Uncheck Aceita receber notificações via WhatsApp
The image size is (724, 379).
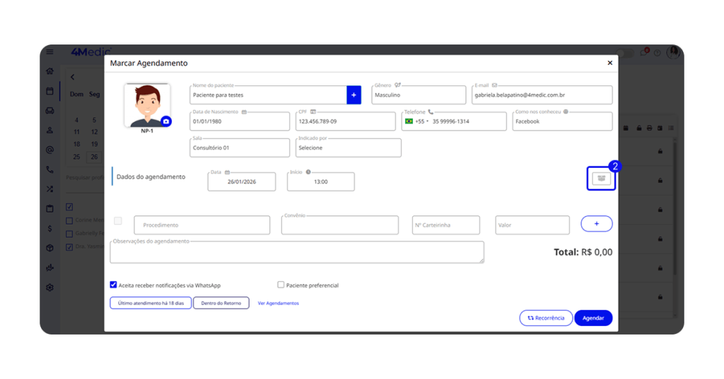pos(113,285)
